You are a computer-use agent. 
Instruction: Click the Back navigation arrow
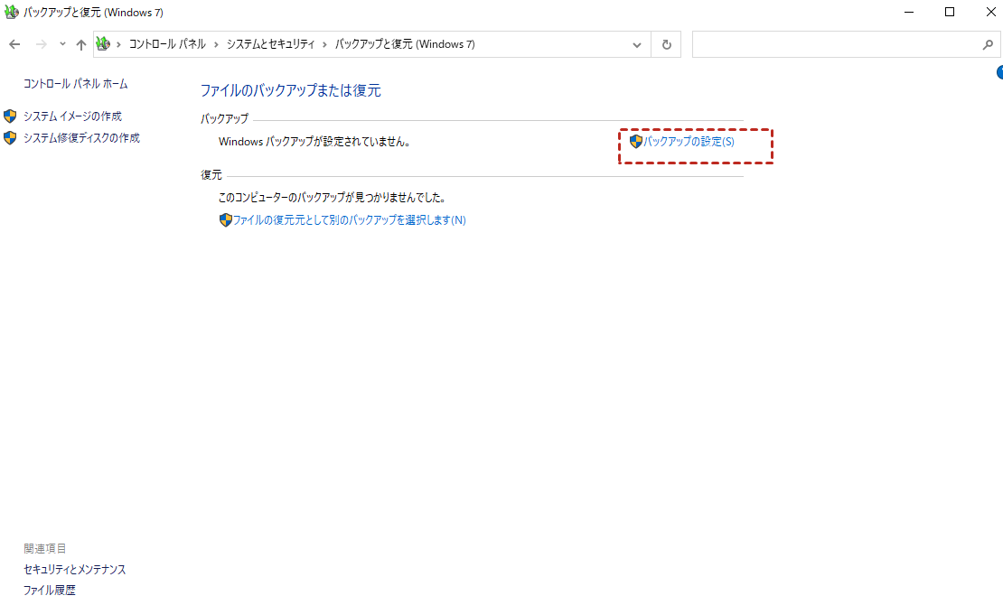click(x=14, y=44)
